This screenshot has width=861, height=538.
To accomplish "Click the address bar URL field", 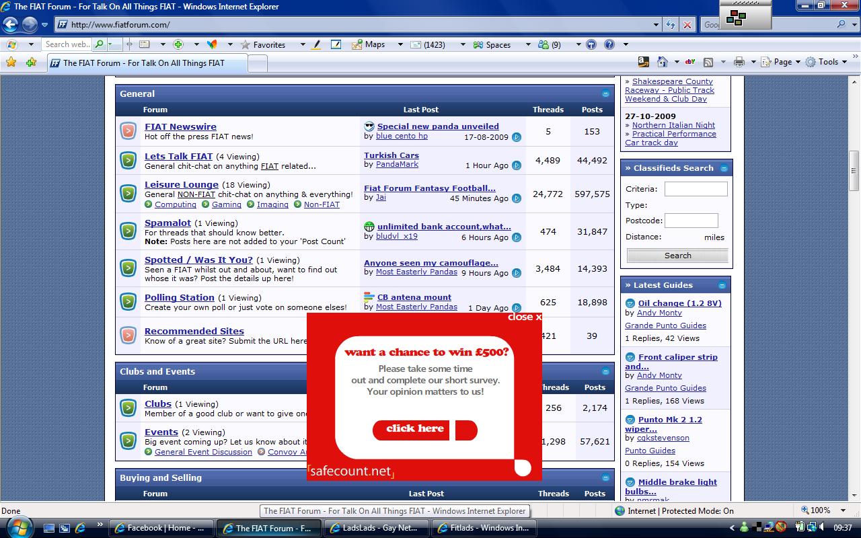I will [357, 25].
